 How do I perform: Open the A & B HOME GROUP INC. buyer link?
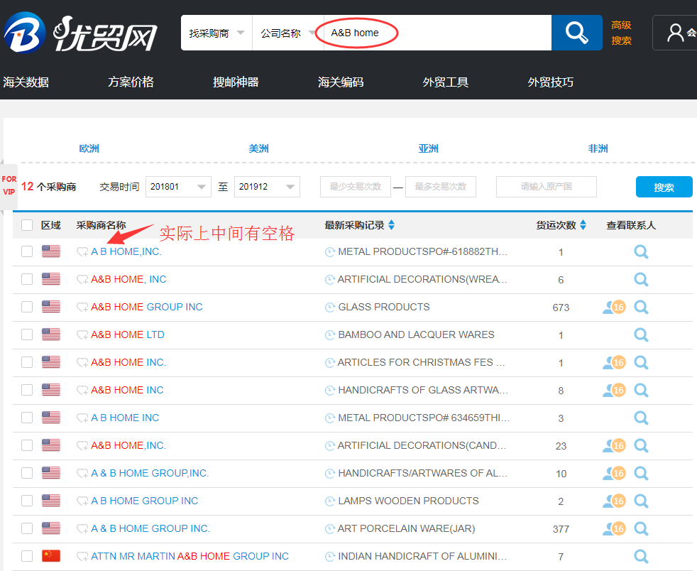(150, 528)
